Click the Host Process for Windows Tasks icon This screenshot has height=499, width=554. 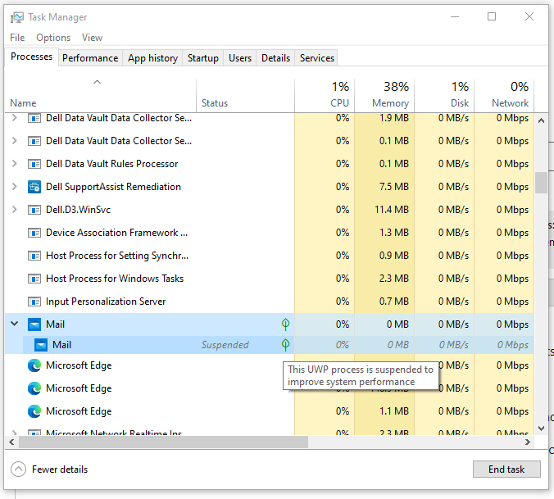pyautogui.click(x=34, y=279)
